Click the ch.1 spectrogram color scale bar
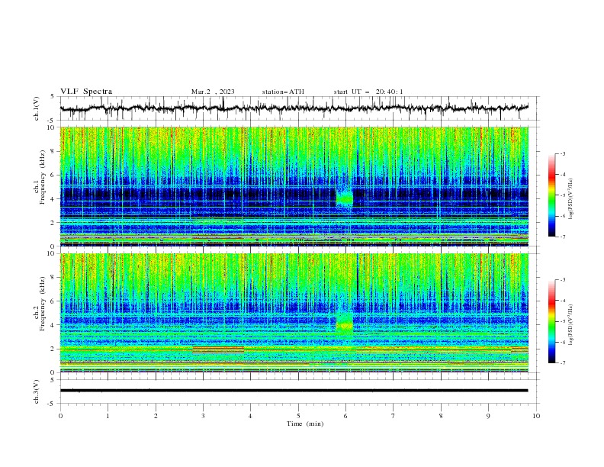The height and width of the screenshot is (467, 604). point(552,195)
